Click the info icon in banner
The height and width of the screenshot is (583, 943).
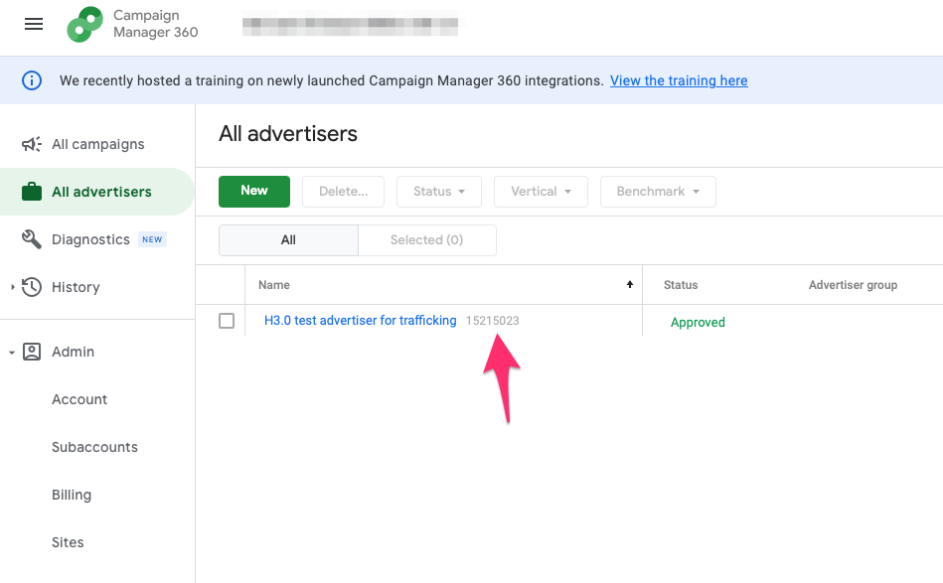click(32, 80)
